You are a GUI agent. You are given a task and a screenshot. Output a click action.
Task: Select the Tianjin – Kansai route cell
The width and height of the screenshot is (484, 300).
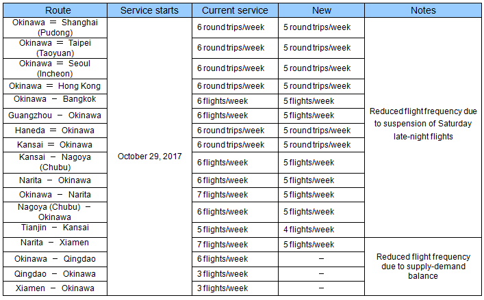coord(55,228)
